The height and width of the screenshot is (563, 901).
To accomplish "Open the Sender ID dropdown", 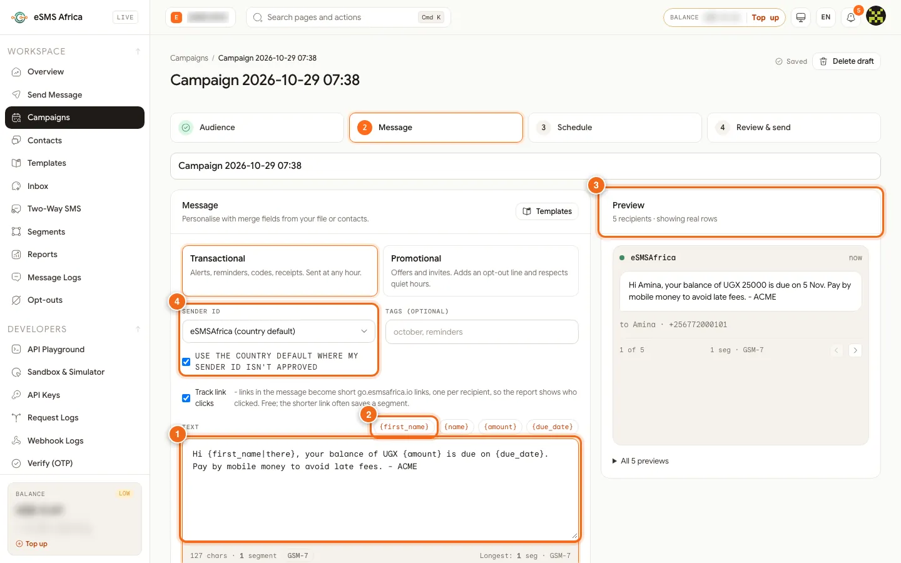I will coord(278,331).
